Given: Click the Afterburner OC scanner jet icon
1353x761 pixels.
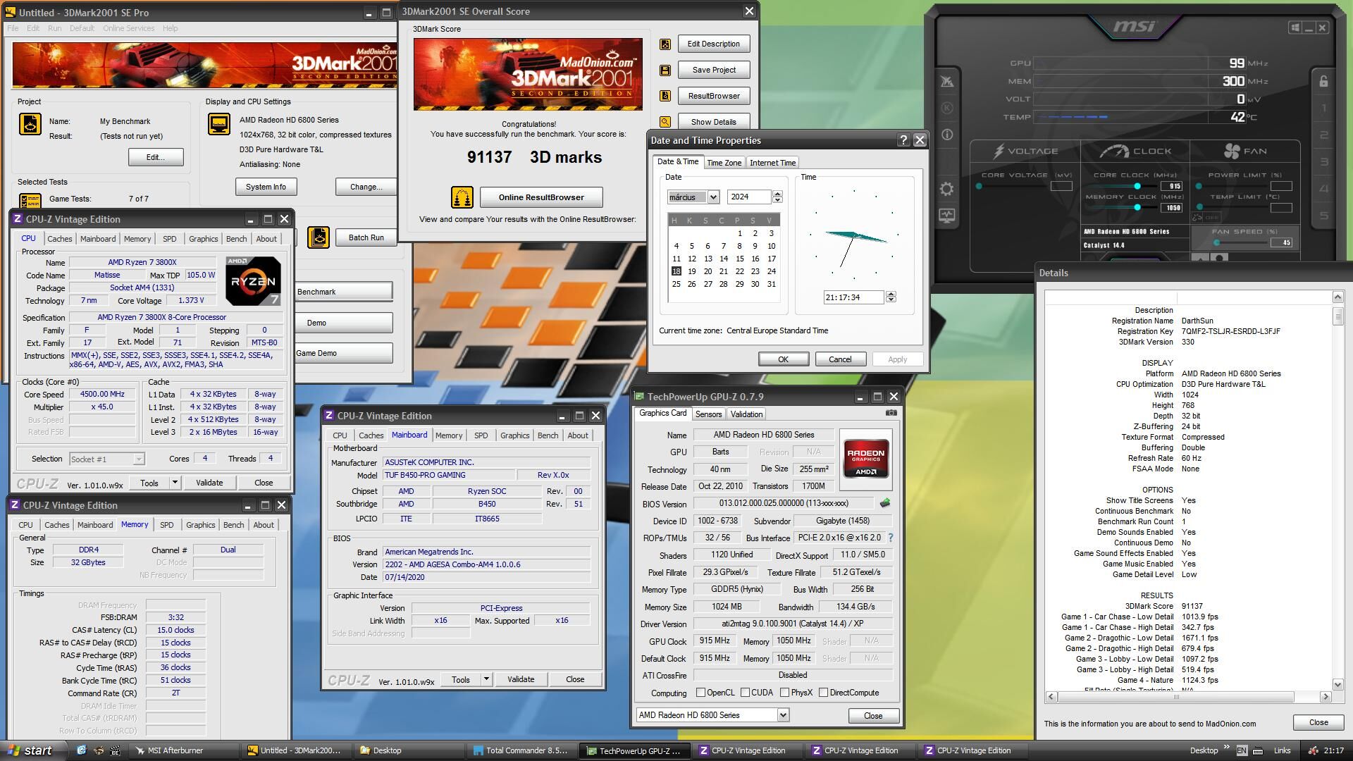Looking at the screenshot, I should pos(946,82).
